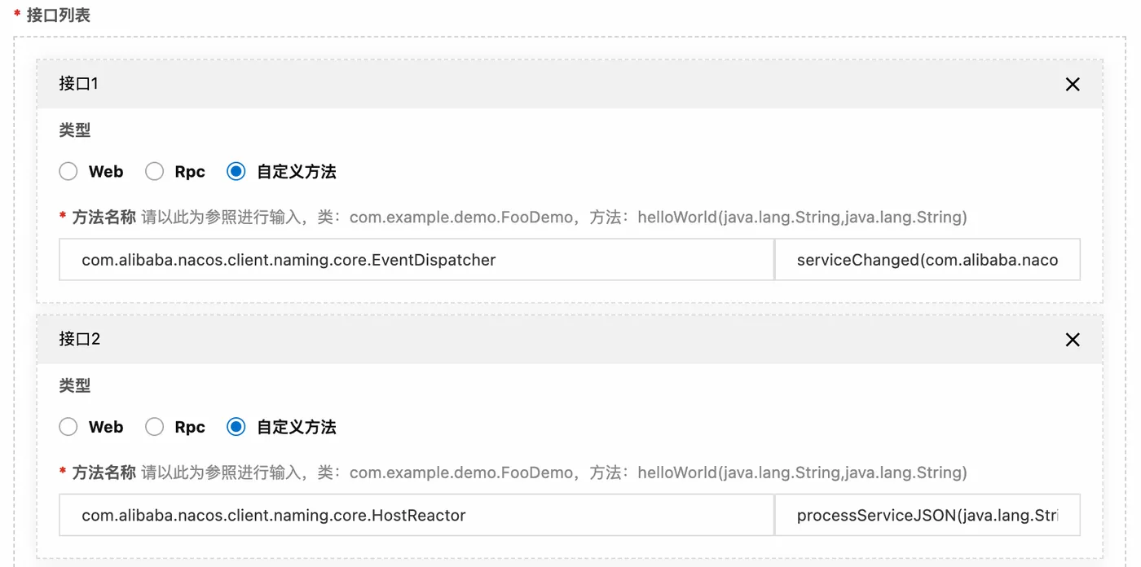Focus the serviceChanged method input
The image size is (1141, 567).
click(x=927, y=260)
